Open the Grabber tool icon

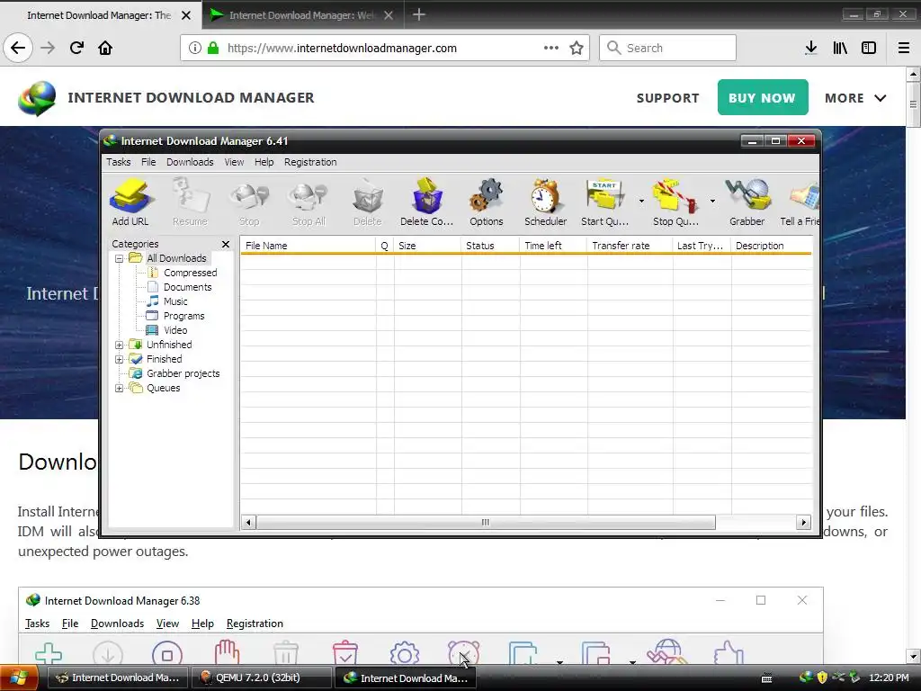point(747,202)
